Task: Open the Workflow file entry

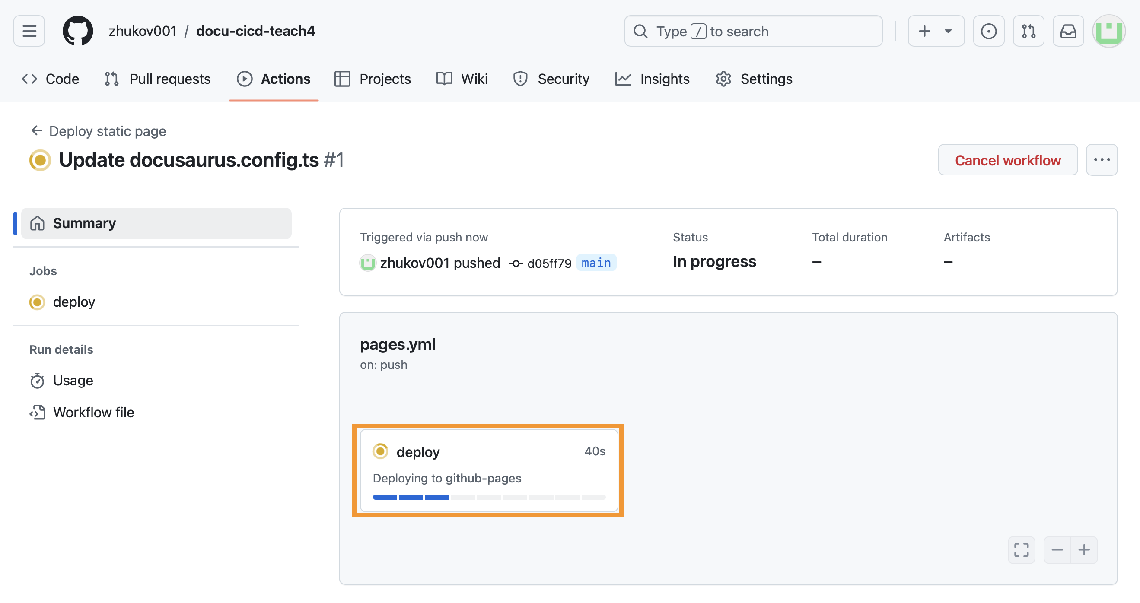Action: [93, 413]
